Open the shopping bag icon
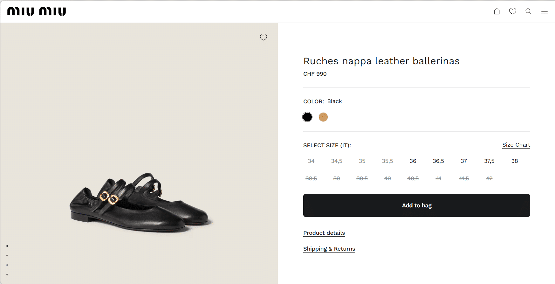Image resolution: width=555 pixels, height=284 pixels. [x=497, y=11]
